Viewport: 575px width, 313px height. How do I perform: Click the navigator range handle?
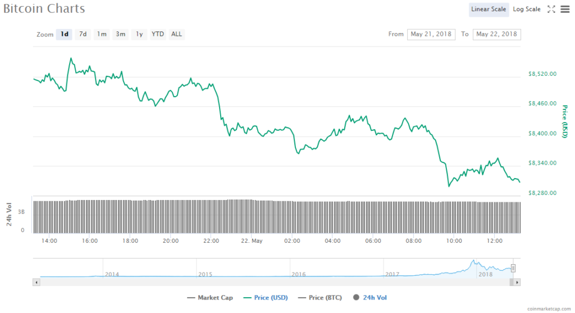pyautogui.click(x=513, y=268)
